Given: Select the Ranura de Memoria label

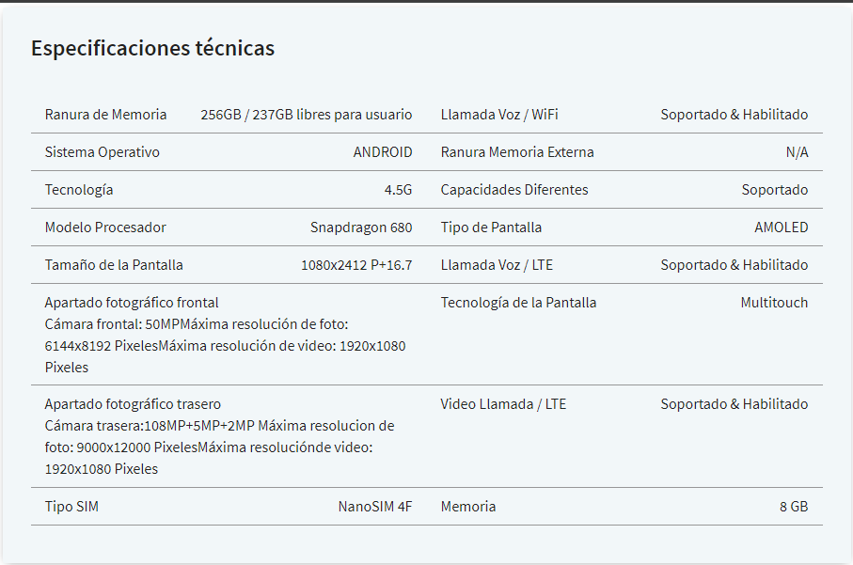Looking at the screenshot, I should (105, 115).
